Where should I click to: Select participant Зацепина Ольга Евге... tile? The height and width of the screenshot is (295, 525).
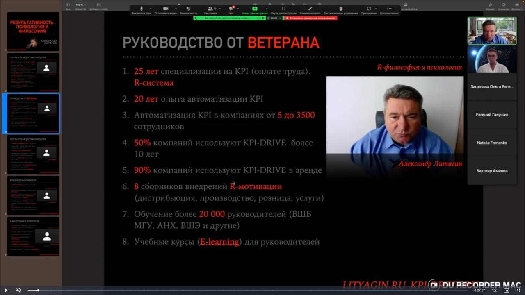[x=492, y=87]
